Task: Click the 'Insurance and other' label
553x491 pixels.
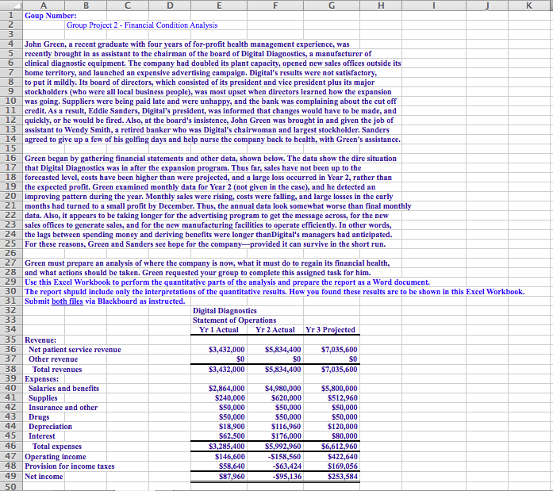Action: 63,408
